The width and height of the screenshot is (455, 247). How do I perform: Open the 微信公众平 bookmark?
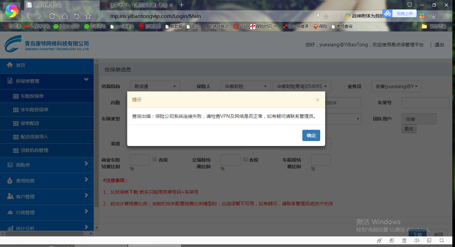pos(67,26)
